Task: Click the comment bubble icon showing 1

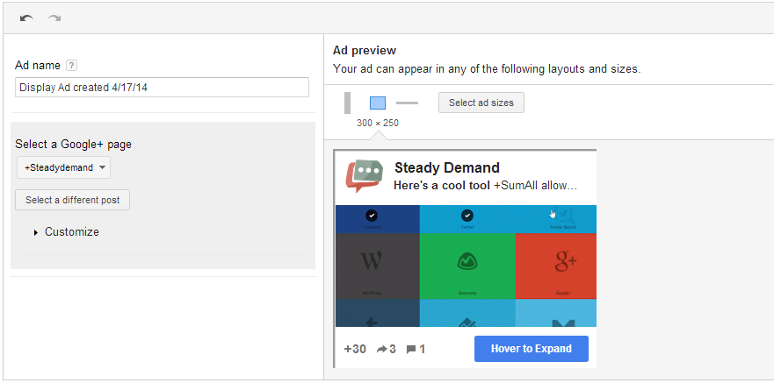Action: click(x=410, y=349)
